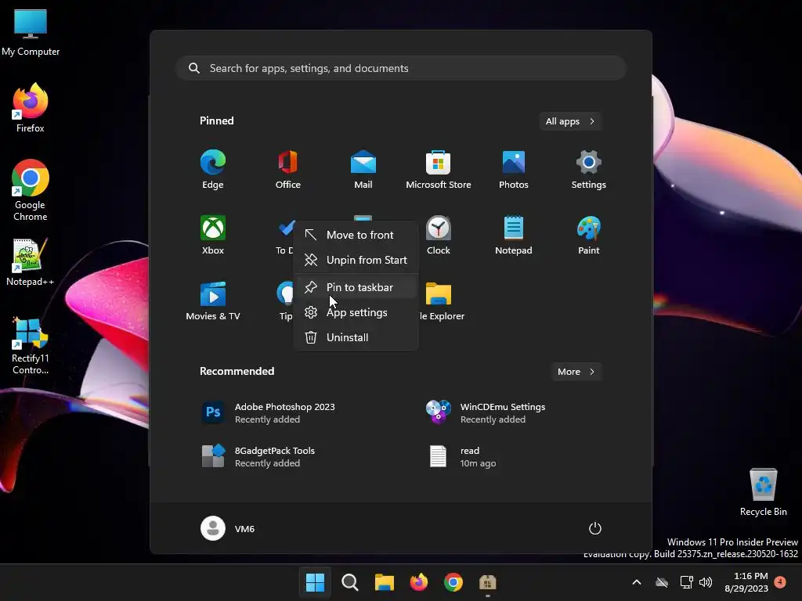802x601 pixels.
Task: Open the volume tray icon
Action: click(706, 582)
